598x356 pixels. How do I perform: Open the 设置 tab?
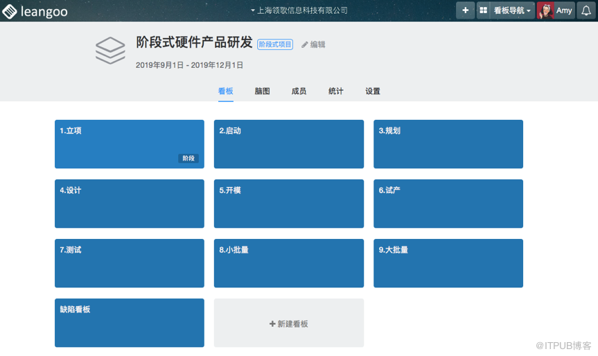(373, 91)
